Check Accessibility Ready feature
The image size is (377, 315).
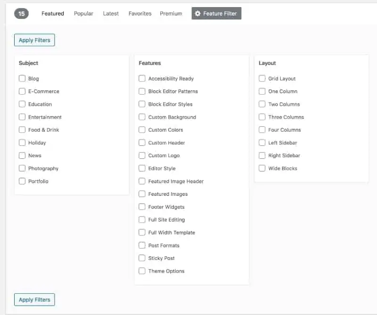(142, 79)
